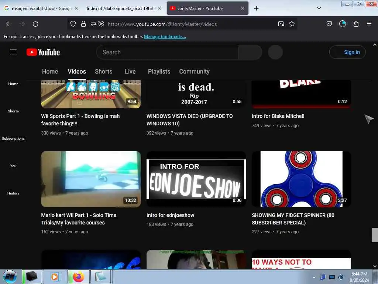Expand the list all tabs chevron

pyautogui.click(x=319, y=8)
